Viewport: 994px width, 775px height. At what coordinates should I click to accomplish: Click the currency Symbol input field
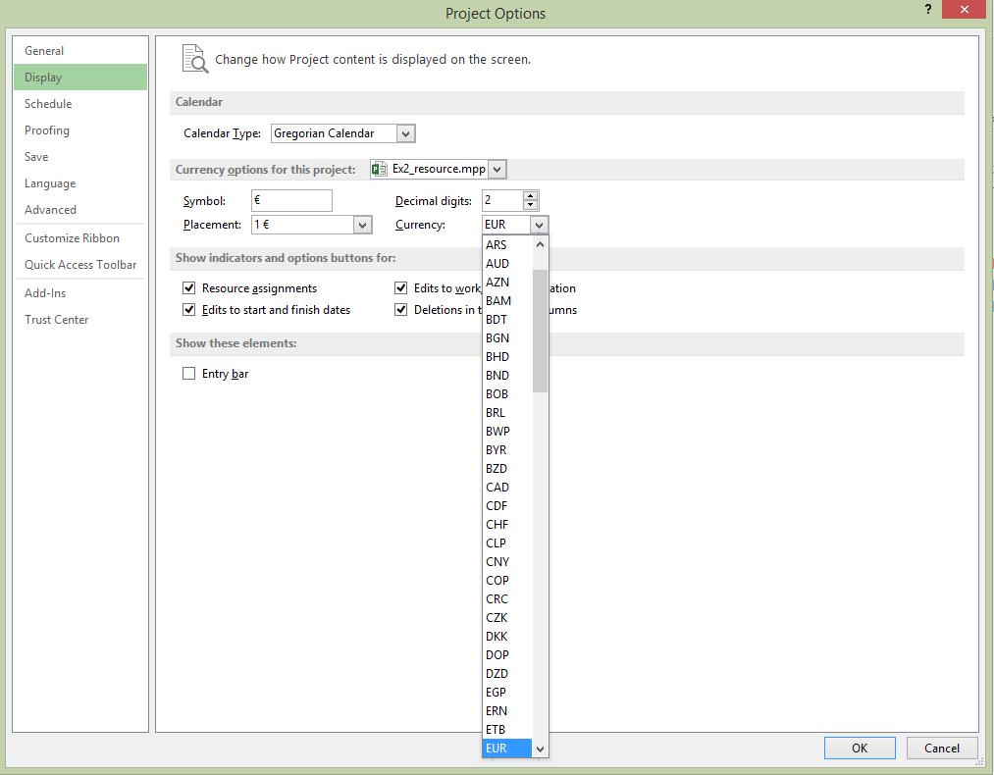tap(291, 200)
